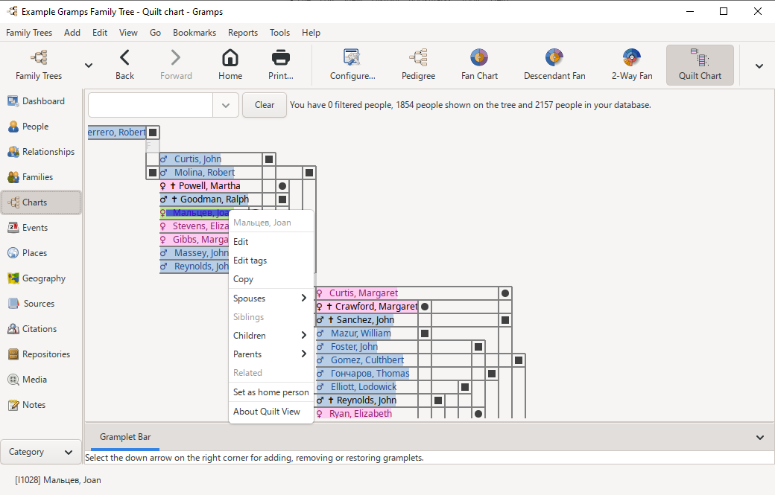This screenshot has width=775, height=495.
Task: Open the Edit menu in menu bar
Action: [x=100, y=33]
